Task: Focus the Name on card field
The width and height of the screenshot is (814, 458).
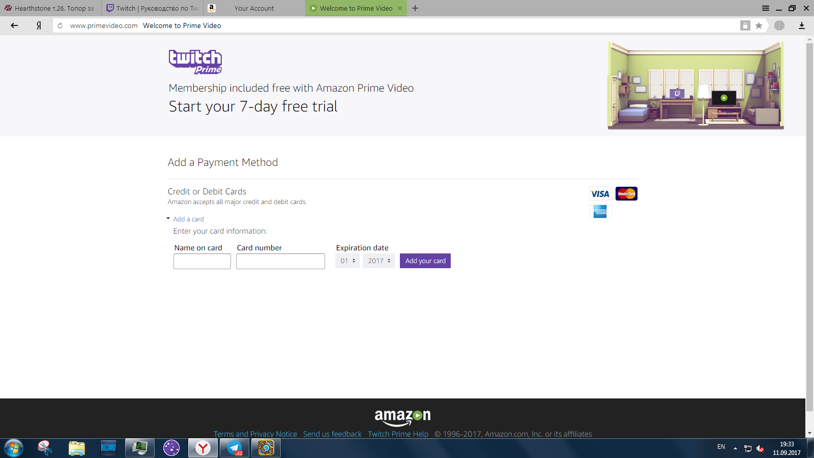Action: tap(202, 262)
